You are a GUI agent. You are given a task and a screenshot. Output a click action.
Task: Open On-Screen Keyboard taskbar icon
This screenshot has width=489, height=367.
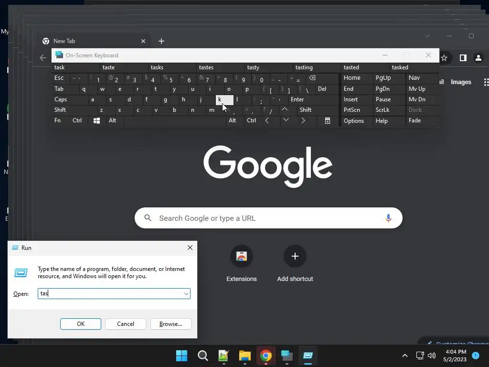[287, 356]
